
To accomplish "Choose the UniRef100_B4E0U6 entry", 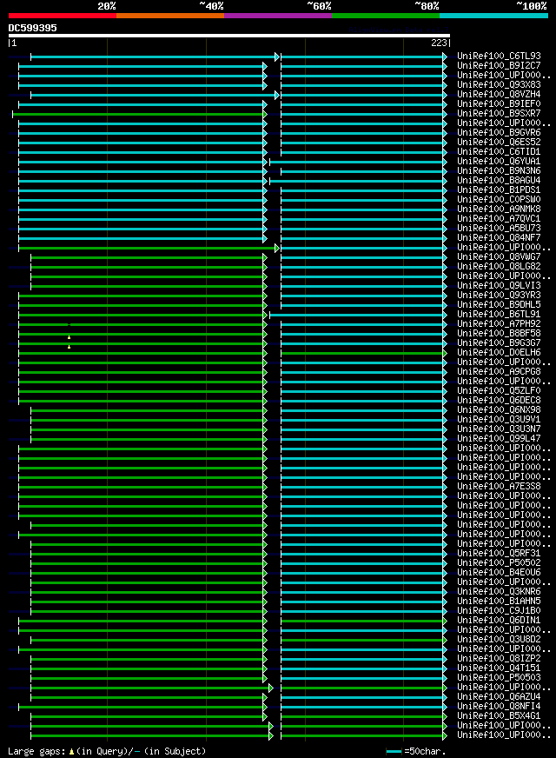I will 499,572.
